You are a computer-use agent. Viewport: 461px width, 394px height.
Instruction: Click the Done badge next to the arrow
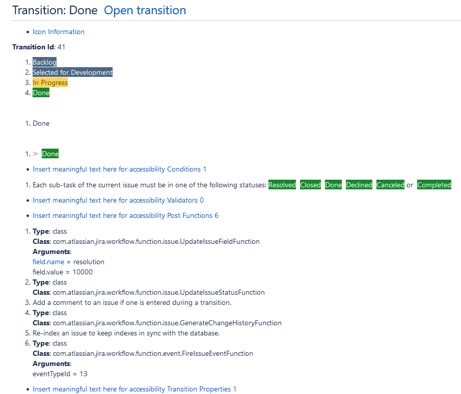[50, 154]
